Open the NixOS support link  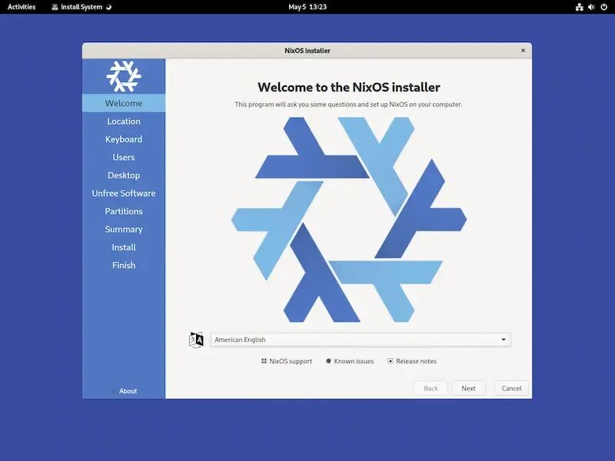287,361
